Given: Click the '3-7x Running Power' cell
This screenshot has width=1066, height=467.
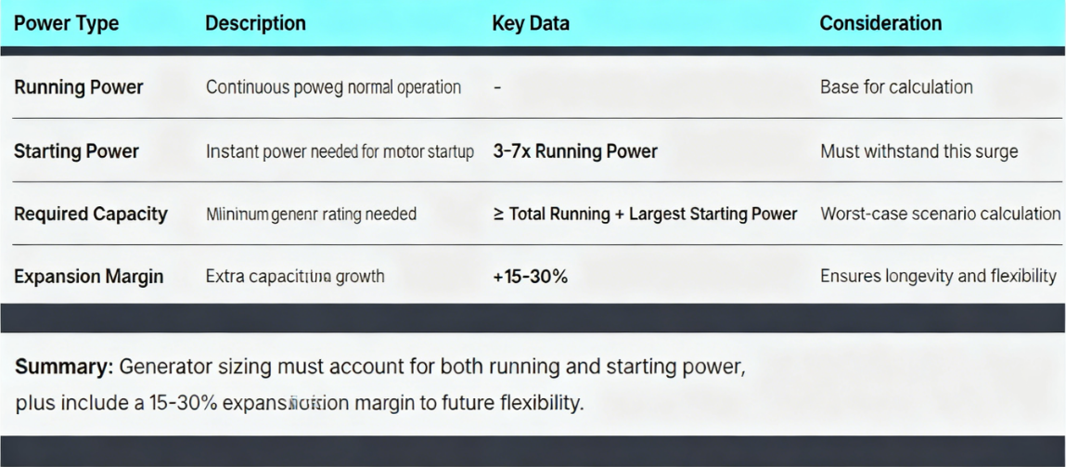Looking at the screenshot, I should 575,151.
